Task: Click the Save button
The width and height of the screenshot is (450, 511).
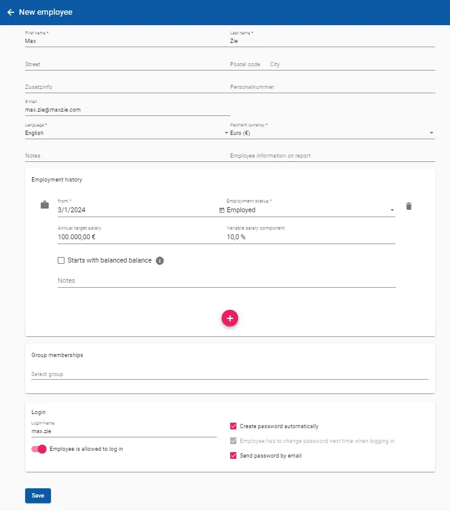Action: [37, 496]
